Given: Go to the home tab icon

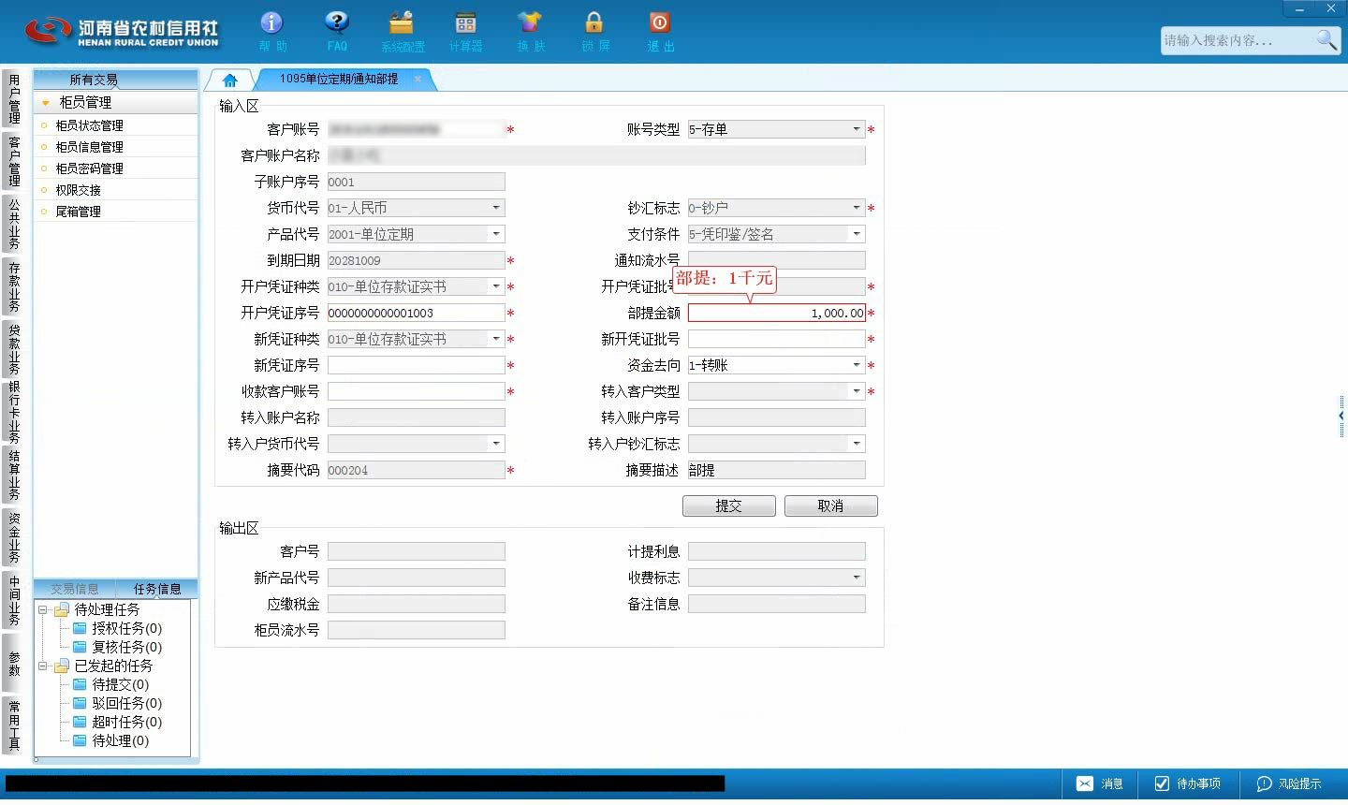Looking at the screenshot, I should tap(230, 80).
